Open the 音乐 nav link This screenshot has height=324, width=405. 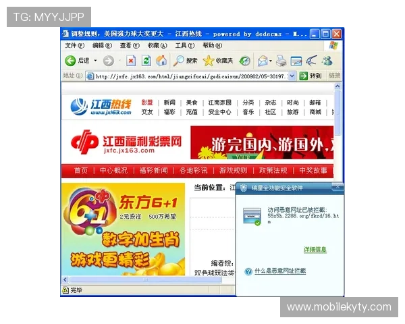coord(248,112)
